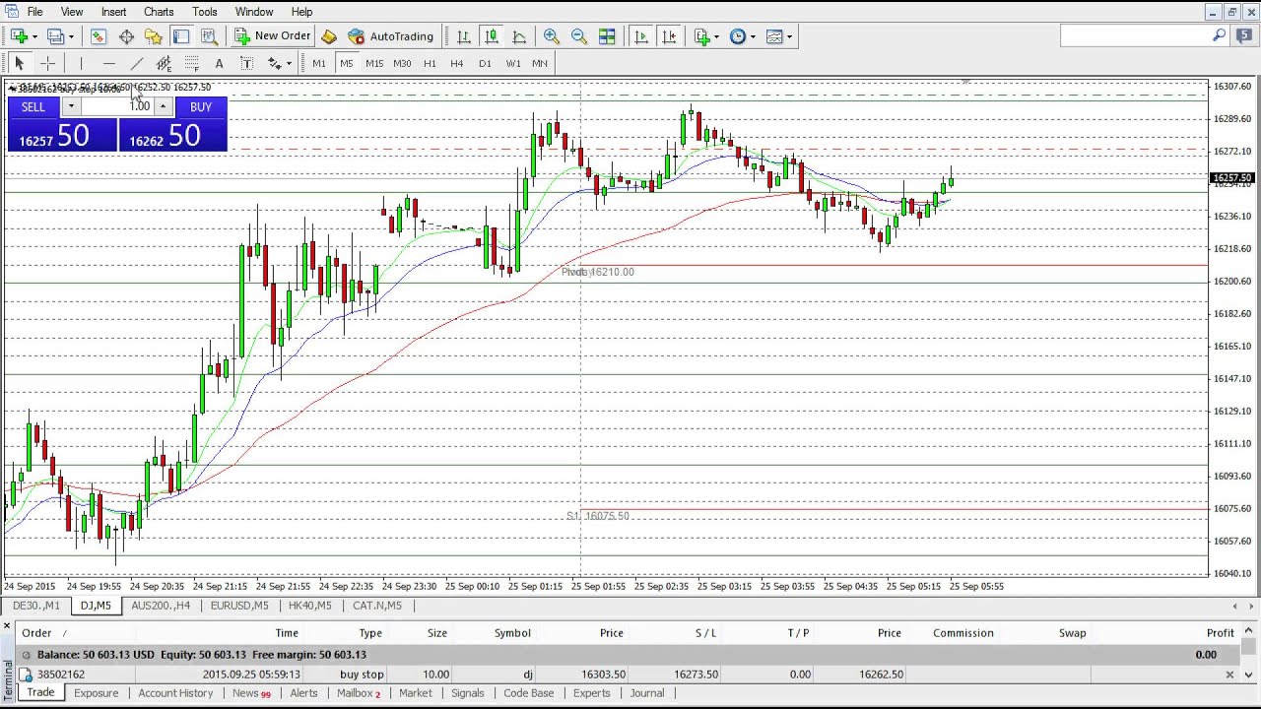Select the crosshair tool
The height and width of the screenshot is (709, 1261).
pyautogui.click(x=47, y=63)
